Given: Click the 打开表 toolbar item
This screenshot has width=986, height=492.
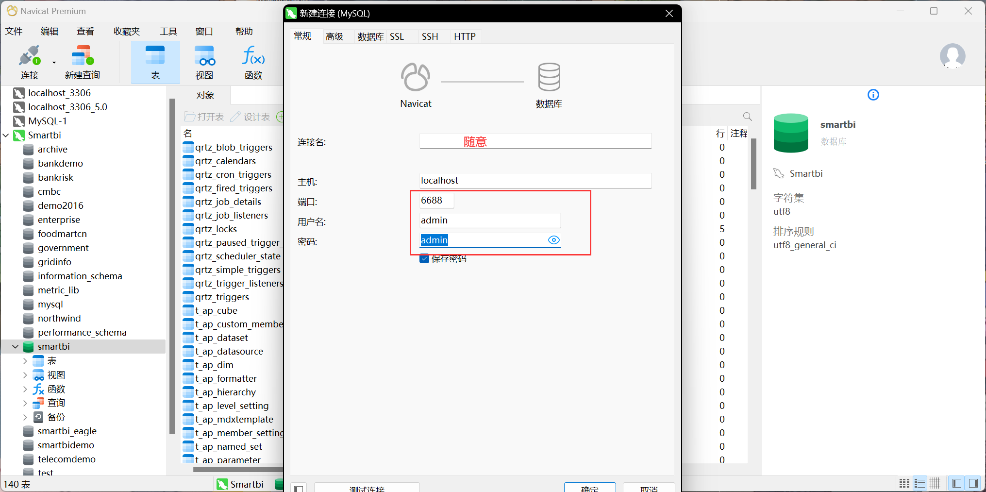Looking at the screenshot, I should [204, 117].
